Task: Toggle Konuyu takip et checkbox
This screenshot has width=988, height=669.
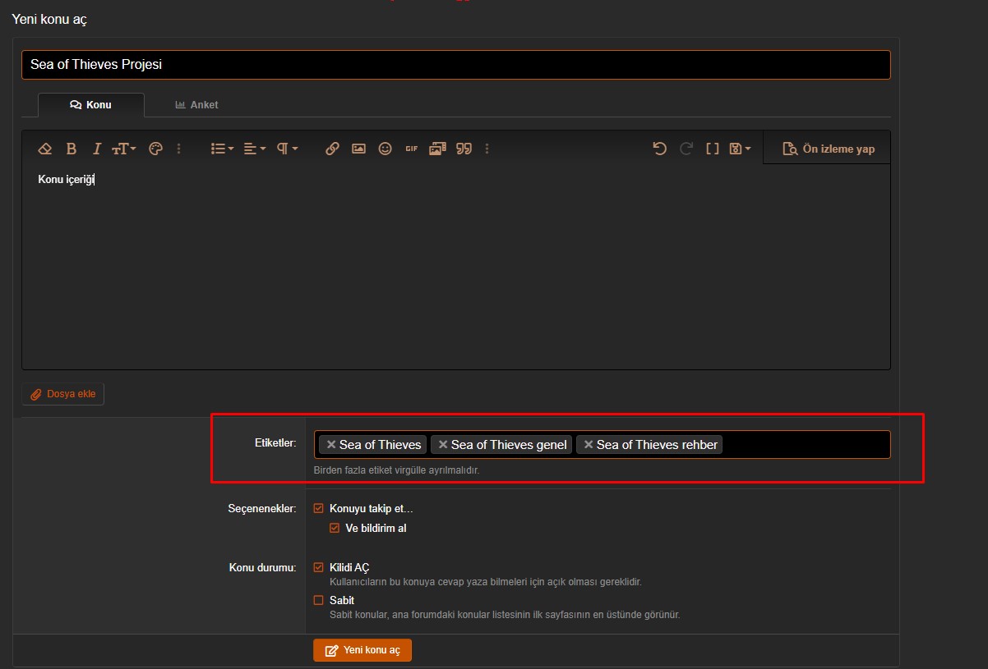Action: 319,508
